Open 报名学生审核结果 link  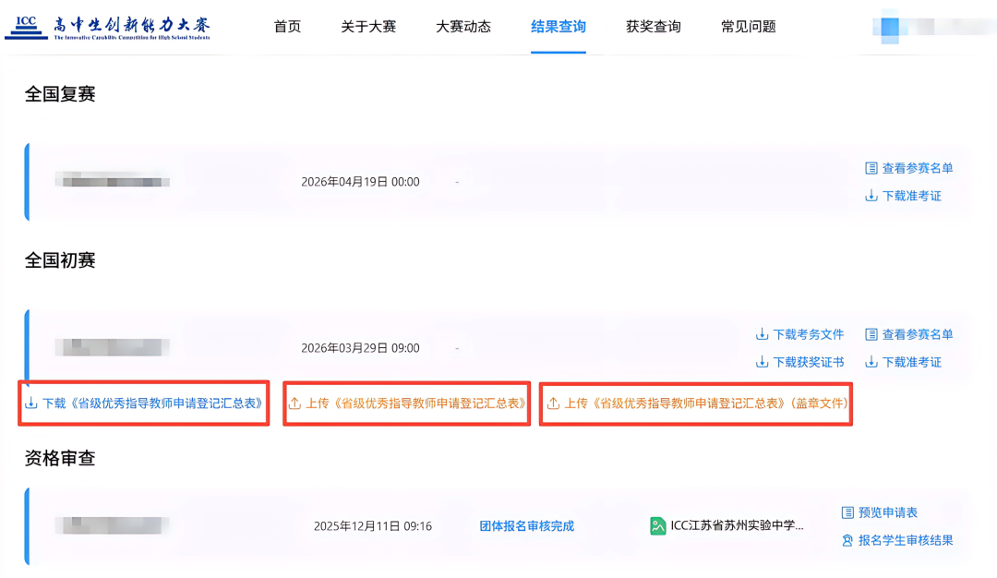tap(896, 540)
